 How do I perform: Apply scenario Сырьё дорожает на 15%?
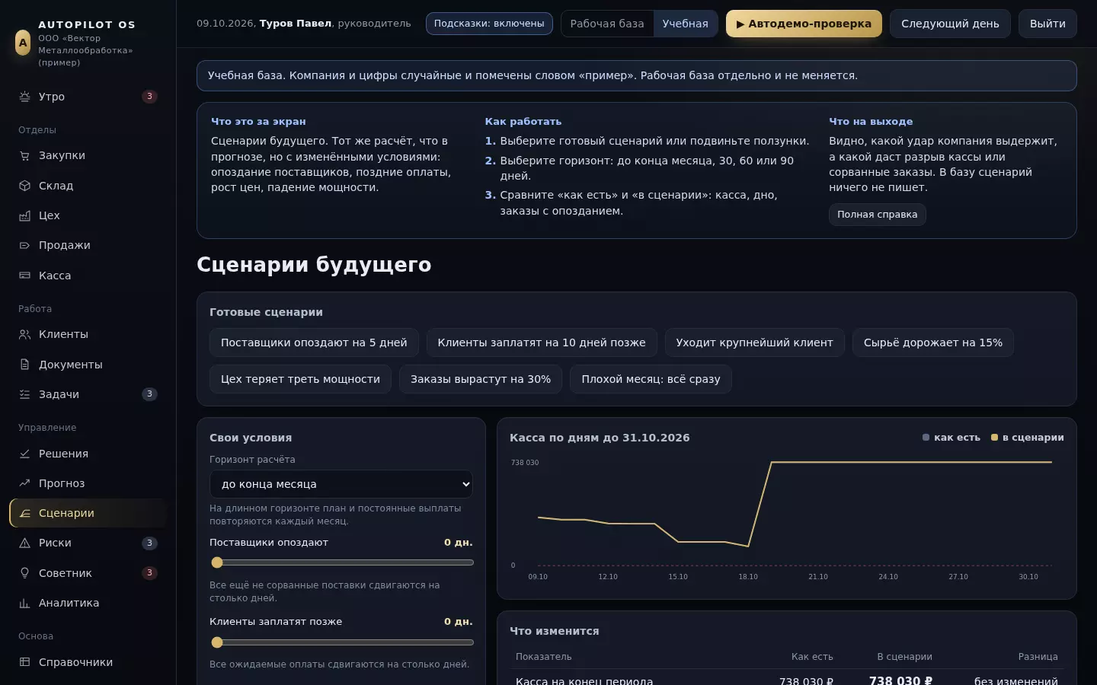click(933, 342)
